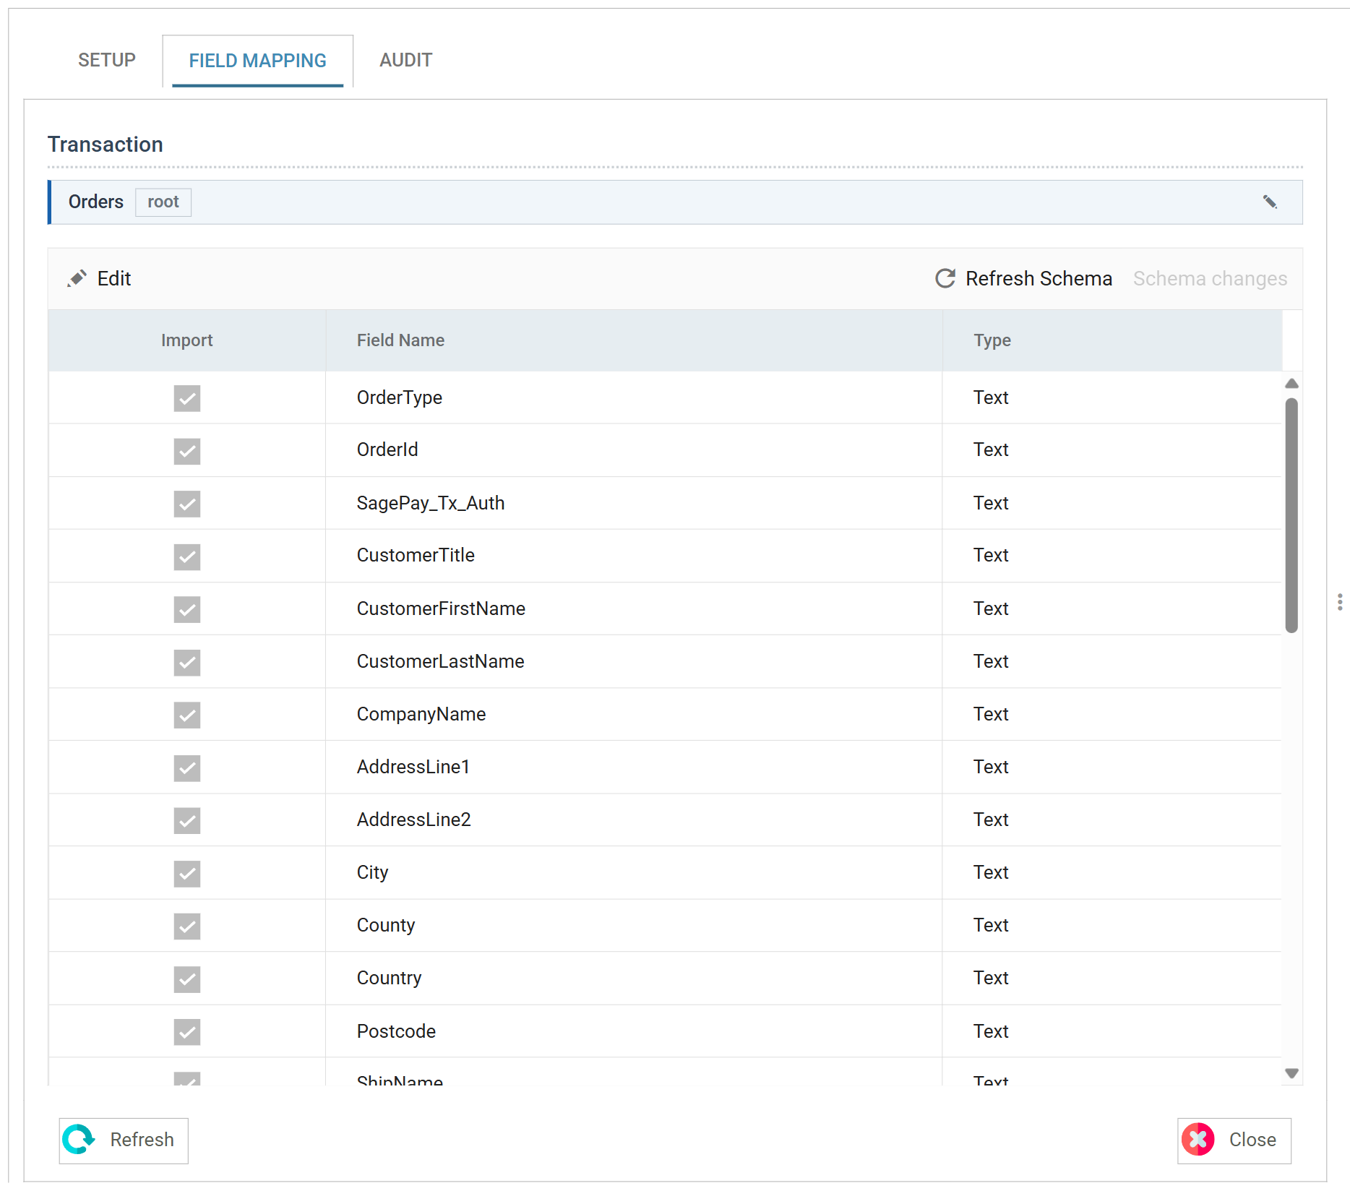Toggle Import checkbox for AddressLine2

(x=187, y=820)
